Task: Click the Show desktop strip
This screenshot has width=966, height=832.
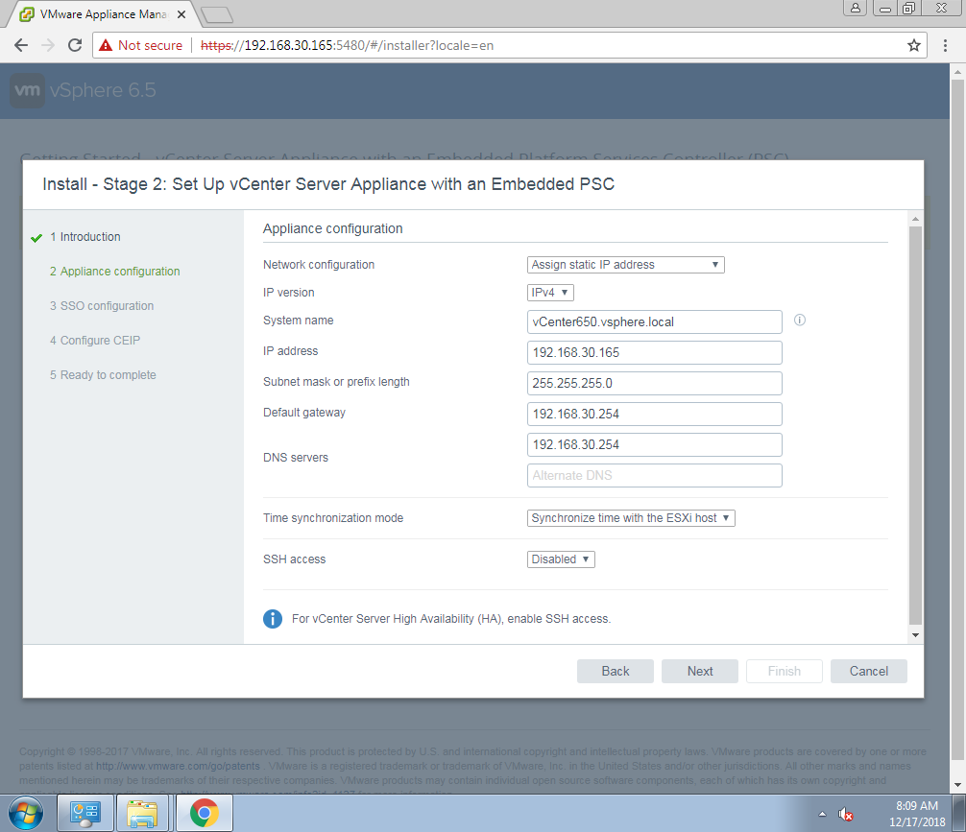Action: [960, 814]
